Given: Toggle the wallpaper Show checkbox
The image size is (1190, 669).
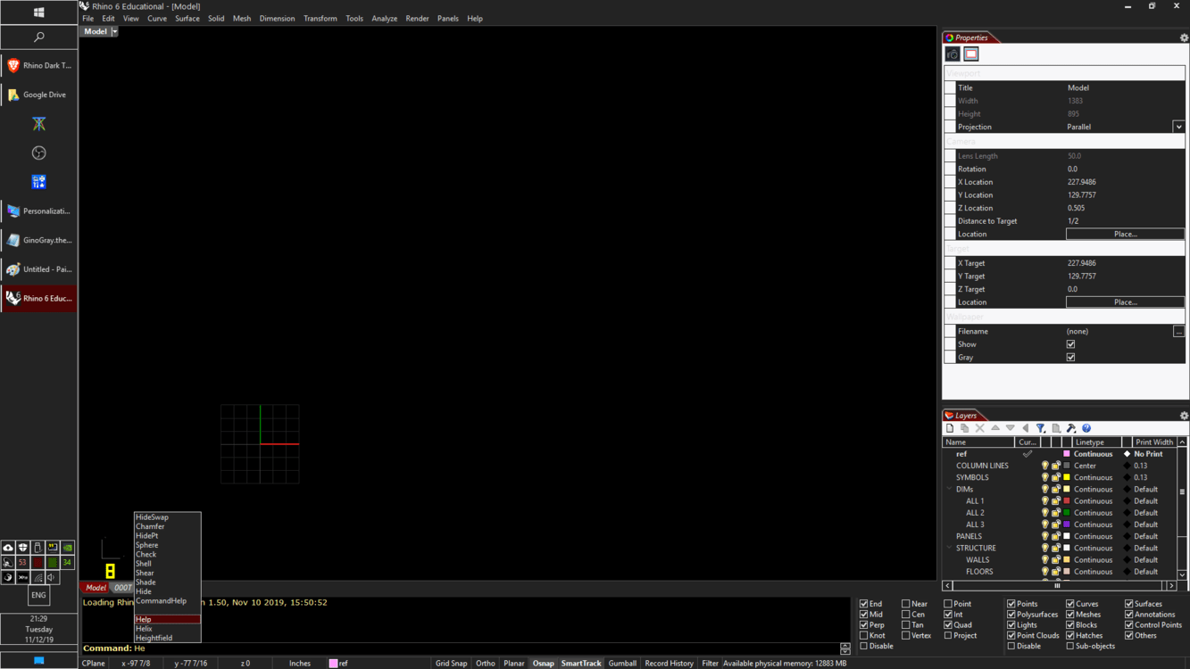Looking at the screenshot, I should click(1070, 344).
